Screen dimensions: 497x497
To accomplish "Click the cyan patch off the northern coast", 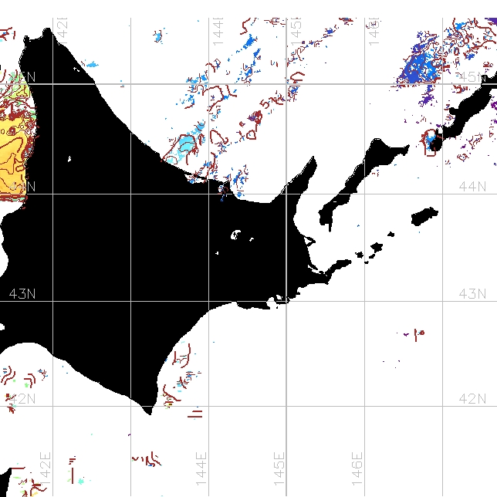I will [x=186, y=145].
